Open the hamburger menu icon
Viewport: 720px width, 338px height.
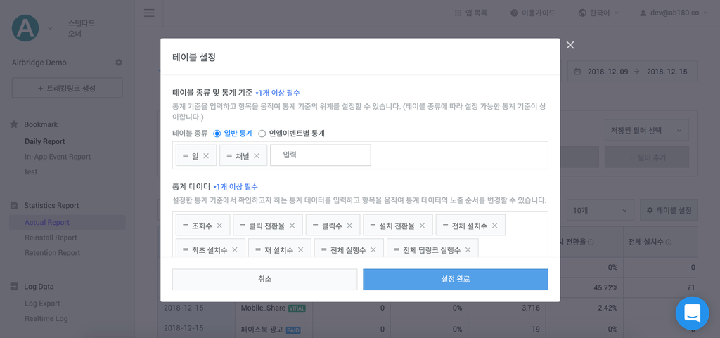(x=149, y=13)
